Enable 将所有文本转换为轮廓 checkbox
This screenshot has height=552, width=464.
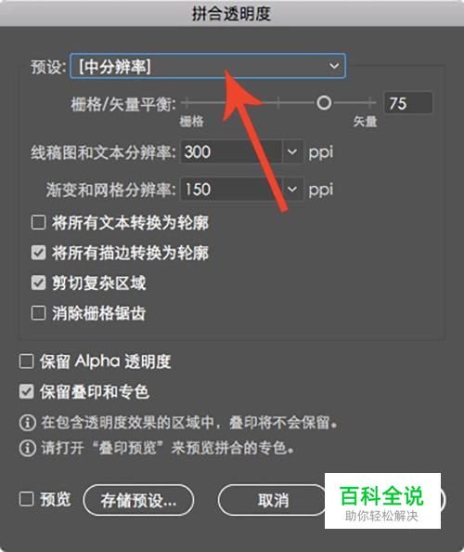(38, 222)
